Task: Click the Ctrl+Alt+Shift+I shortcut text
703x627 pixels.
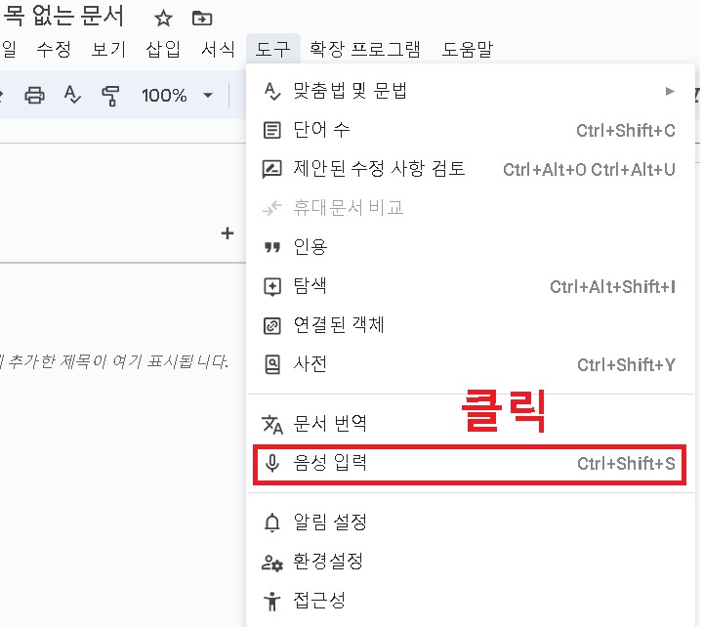Action: click(x=613, y=287)
